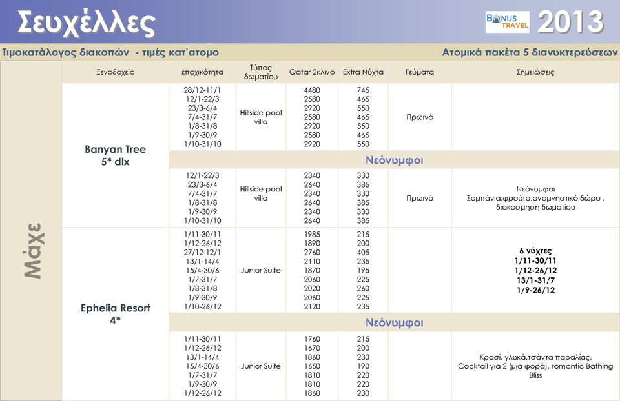Select the Νεόνυμφοι banner under Banyan Tree
The height and width of the screenshot is (401, 620).
[394, 160]
